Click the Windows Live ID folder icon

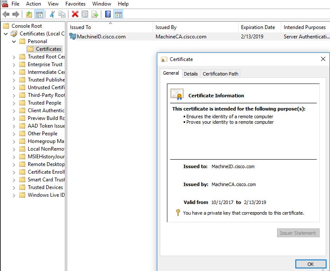tap(22, 195)
